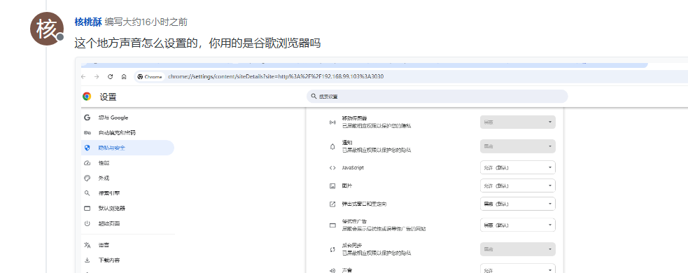Click the chrome://settings URL address field
This screenshot has width=688, height=273.
pos(276,76)
